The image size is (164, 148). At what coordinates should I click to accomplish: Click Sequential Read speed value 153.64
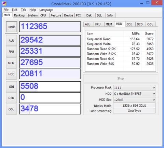coord(135,39)
